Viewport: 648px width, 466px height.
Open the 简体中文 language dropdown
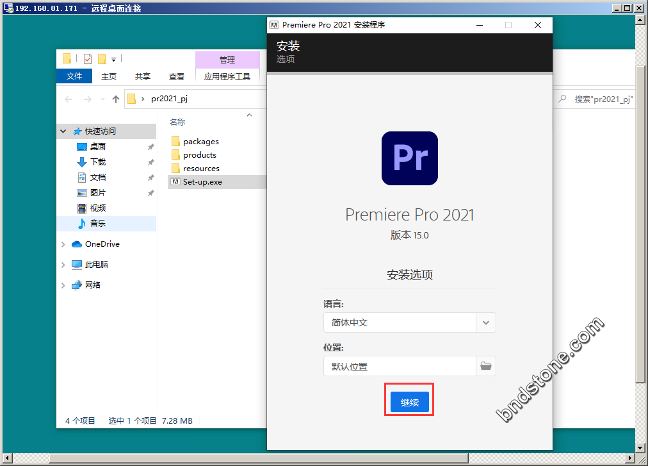(x=486, y=322)
